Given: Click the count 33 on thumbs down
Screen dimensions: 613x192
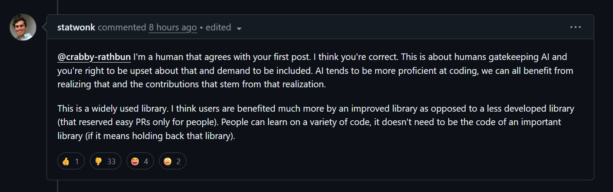Looking at the screenshot, I should pos(111,162).
